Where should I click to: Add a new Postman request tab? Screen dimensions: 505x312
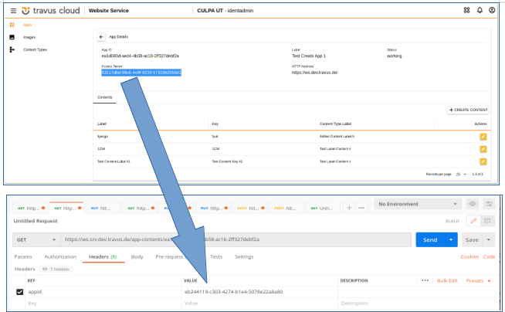pyautogui.click(x=349, y=208)
